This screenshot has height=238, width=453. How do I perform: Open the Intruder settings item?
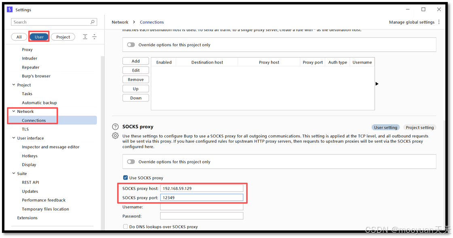(x=30, y=58)
